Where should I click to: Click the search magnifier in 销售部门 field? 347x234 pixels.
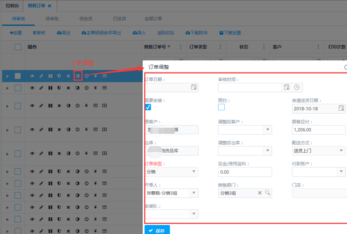268,193
